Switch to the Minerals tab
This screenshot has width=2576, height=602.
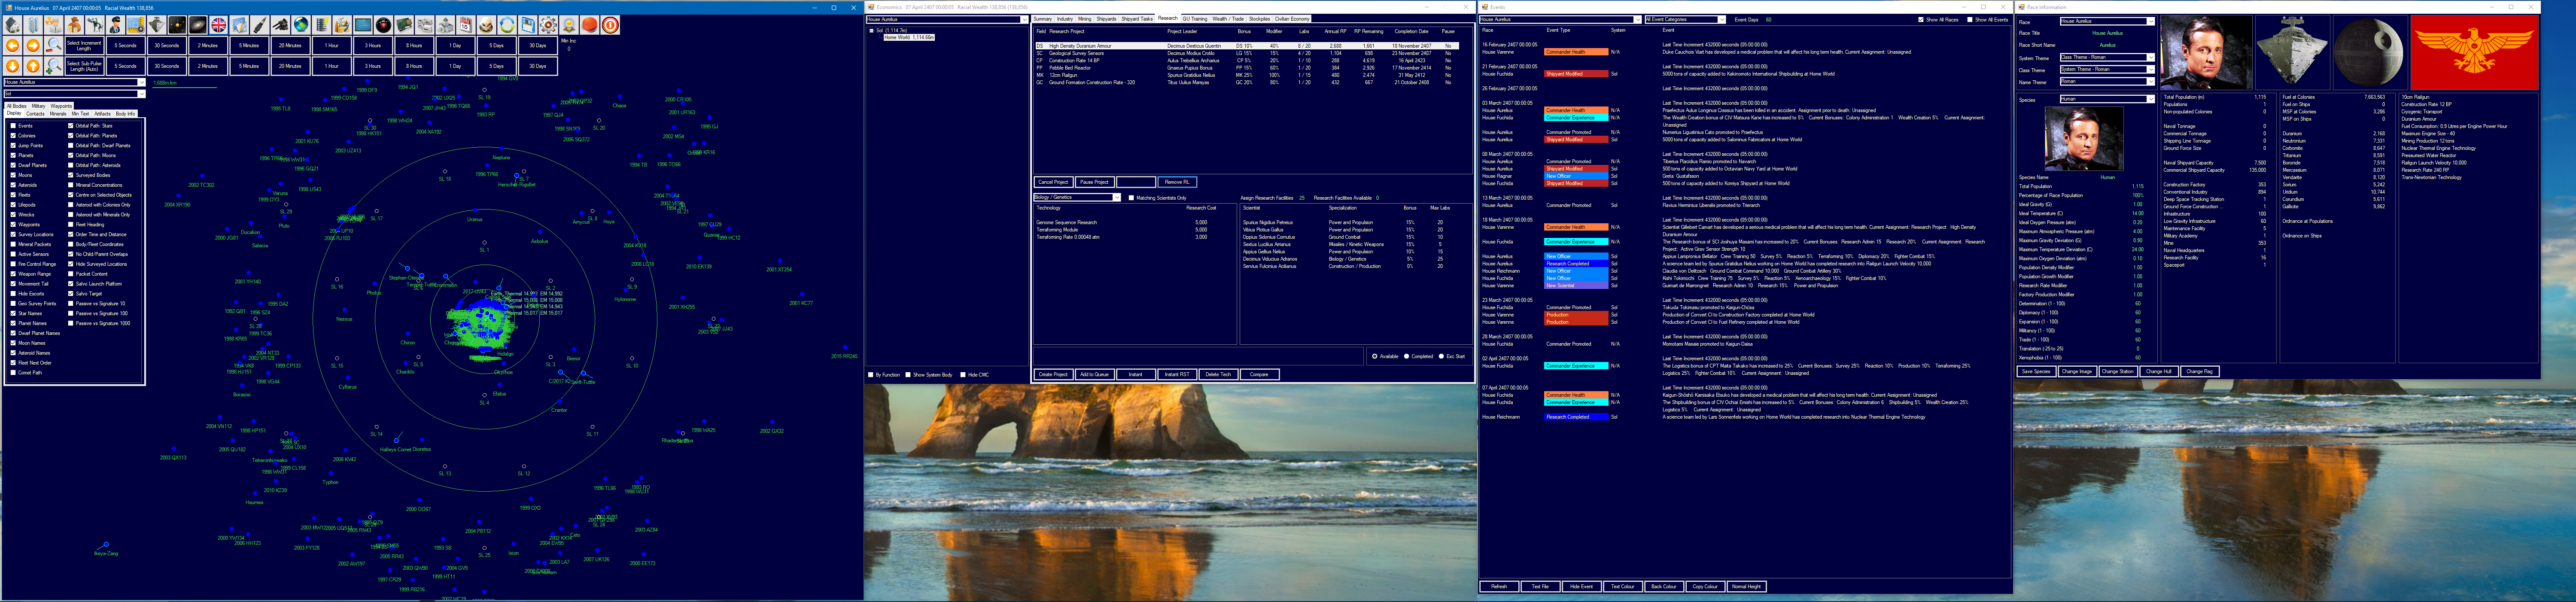coord(58,114)
